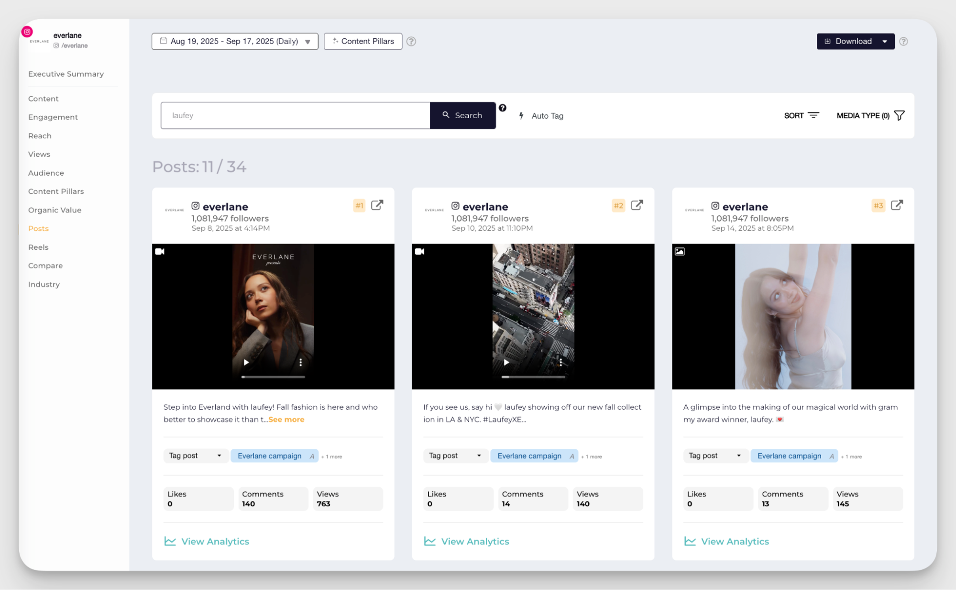The image size is (956, 590).
Task: Open the SORT options
Action: coord(801,115)
